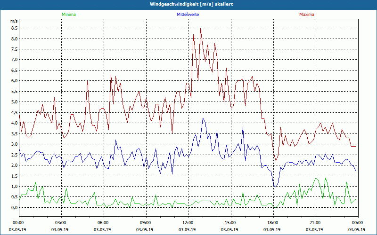Click the blue Mittelwerte legend label
The width and height of the screenshot is (377, 235).
pyautogui.click(x=188, y=15)
